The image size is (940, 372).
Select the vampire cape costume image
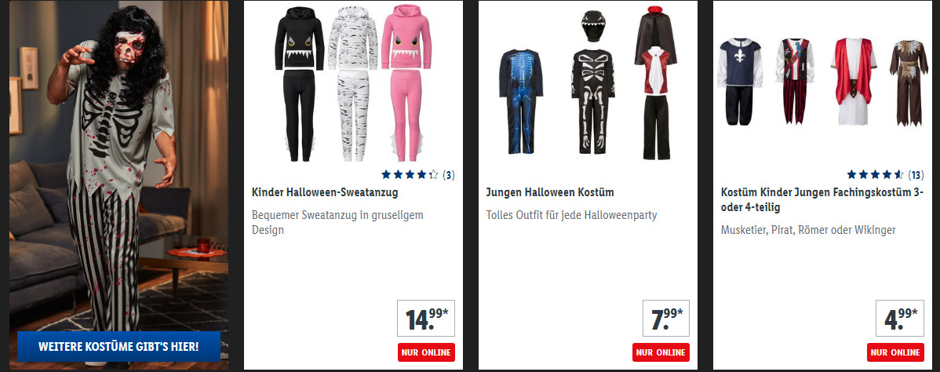[x=655, y=83]
